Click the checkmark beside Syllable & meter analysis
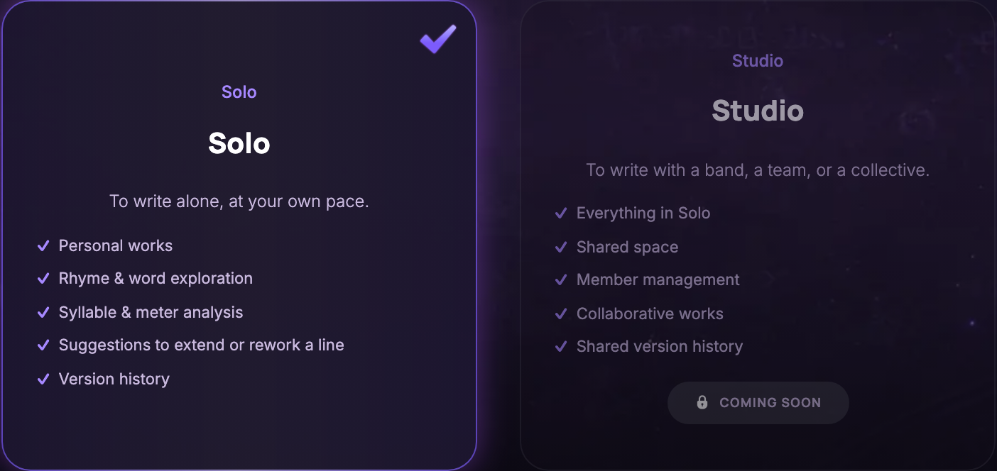997x471 pixels. [x=43, y=312]
